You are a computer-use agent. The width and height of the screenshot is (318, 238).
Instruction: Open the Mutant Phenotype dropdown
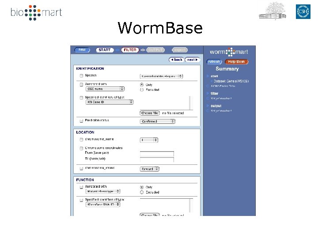103,191
